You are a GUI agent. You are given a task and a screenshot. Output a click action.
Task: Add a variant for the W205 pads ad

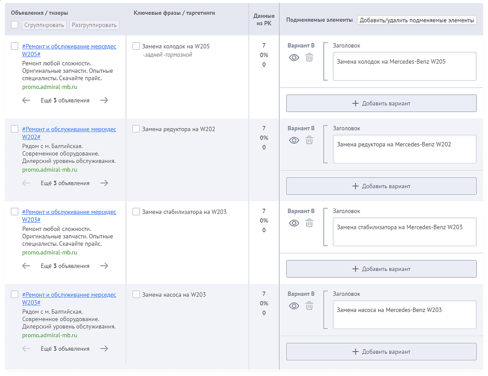click(381, 103)
